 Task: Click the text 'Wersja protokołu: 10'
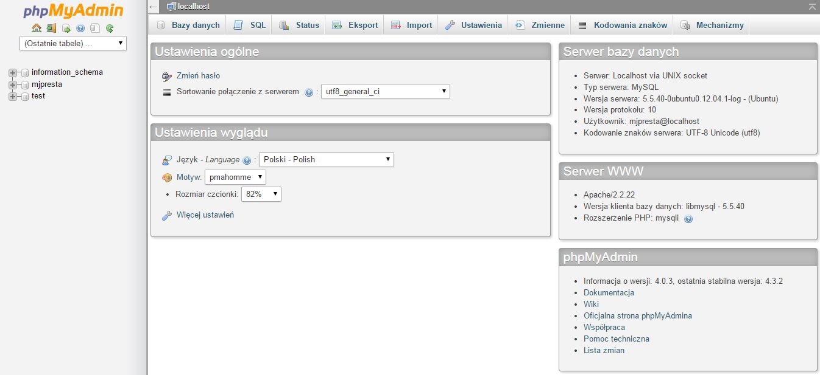pos(620,110)
